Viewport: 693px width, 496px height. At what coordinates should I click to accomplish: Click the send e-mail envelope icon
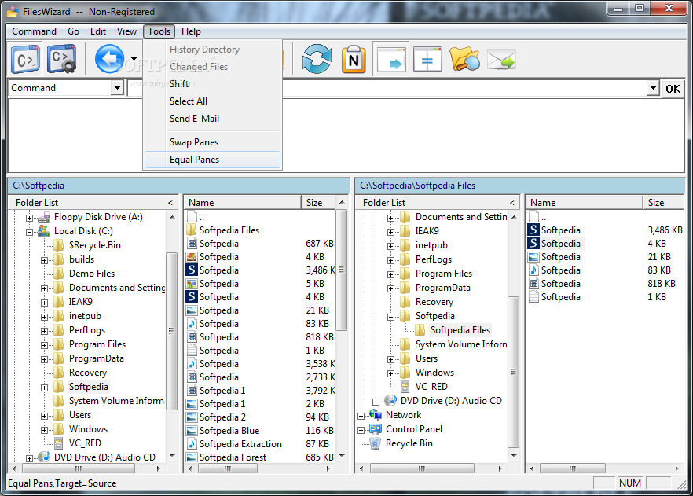tap(501, 59)
